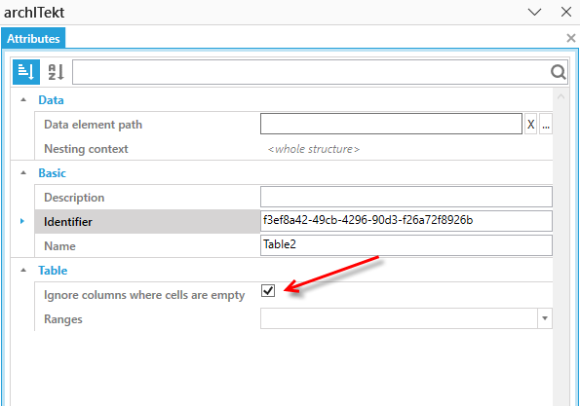
Task: Sort attributes alphabetically A to Z
Action: coord(56,72)
